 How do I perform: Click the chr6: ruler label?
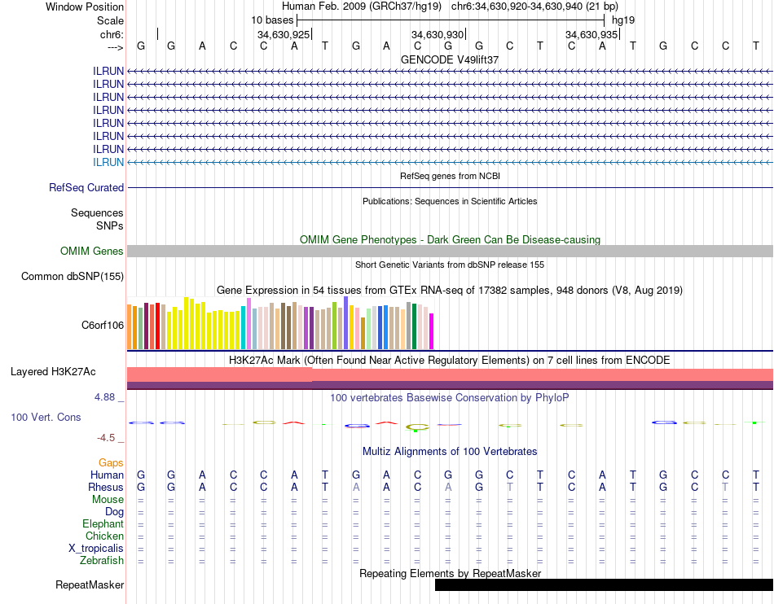(112, 34)
